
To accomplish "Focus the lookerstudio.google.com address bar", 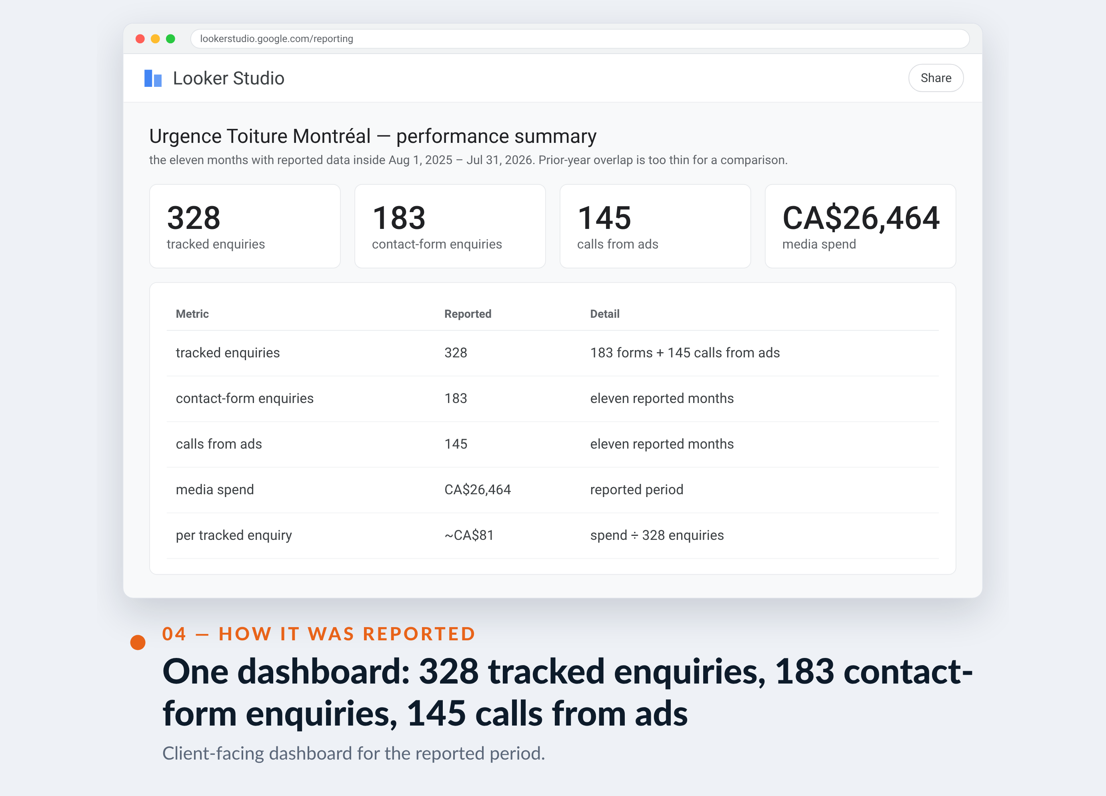I will (x=579, y=38).
